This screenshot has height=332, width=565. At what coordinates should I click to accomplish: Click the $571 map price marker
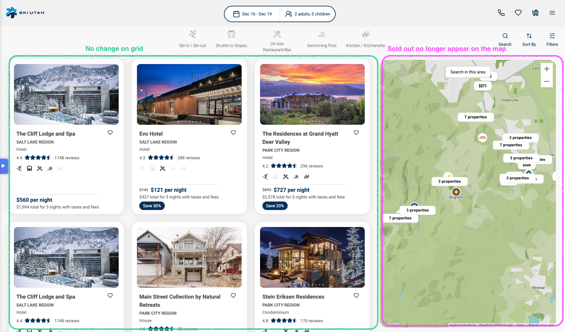(x=482, y=86)
